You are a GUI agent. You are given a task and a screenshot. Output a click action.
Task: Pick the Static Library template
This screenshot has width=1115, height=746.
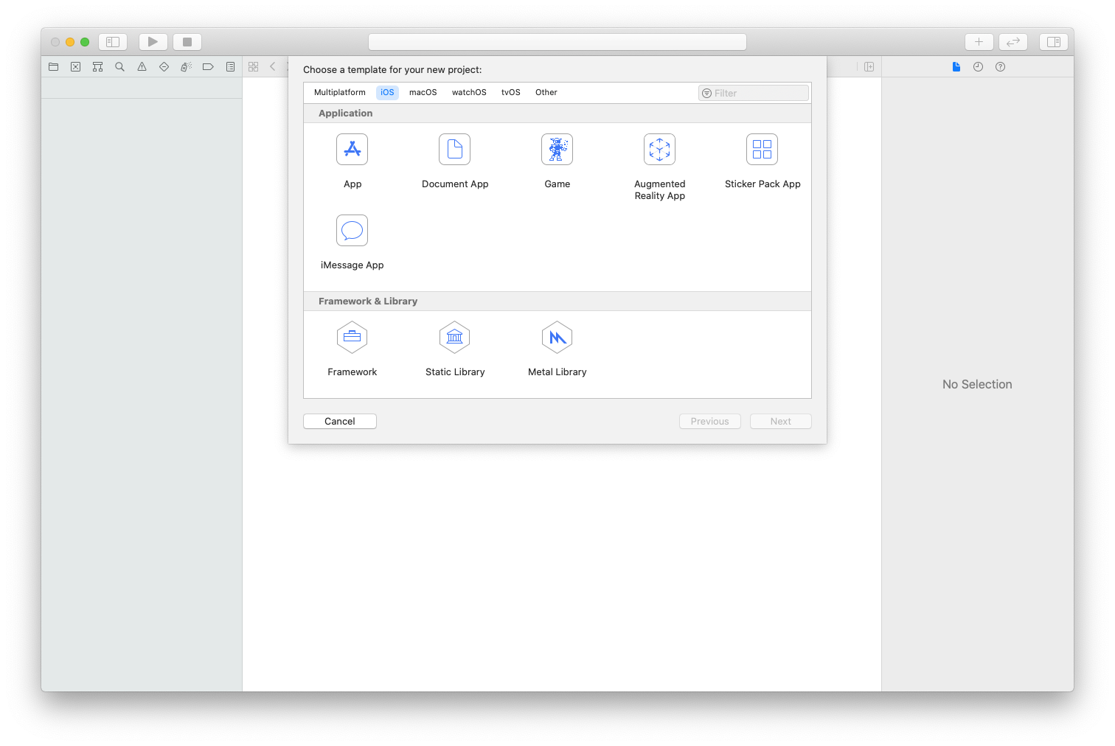coord(455,349)
